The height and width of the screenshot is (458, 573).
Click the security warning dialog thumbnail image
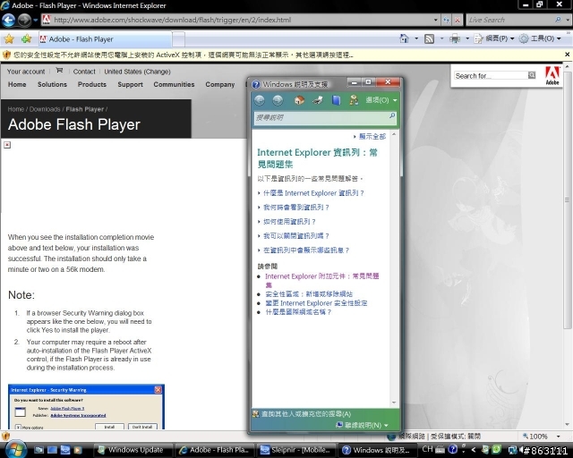86,406
